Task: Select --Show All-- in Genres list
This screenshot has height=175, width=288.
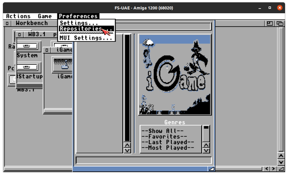Action: 162,131
